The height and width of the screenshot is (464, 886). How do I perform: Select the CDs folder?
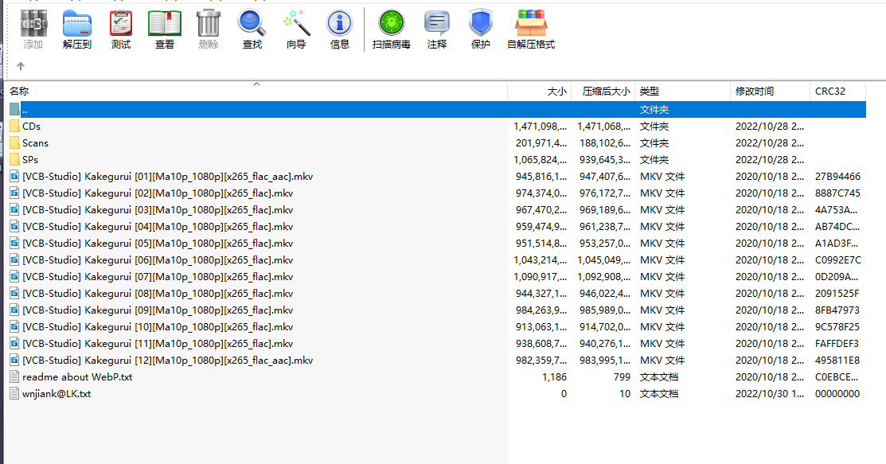pyautogui.click(x=31, y=126)
